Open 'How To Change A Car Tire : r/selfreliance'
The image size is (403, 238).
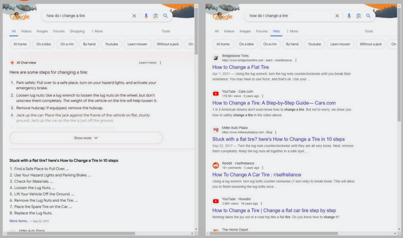[x=257, y=174]
